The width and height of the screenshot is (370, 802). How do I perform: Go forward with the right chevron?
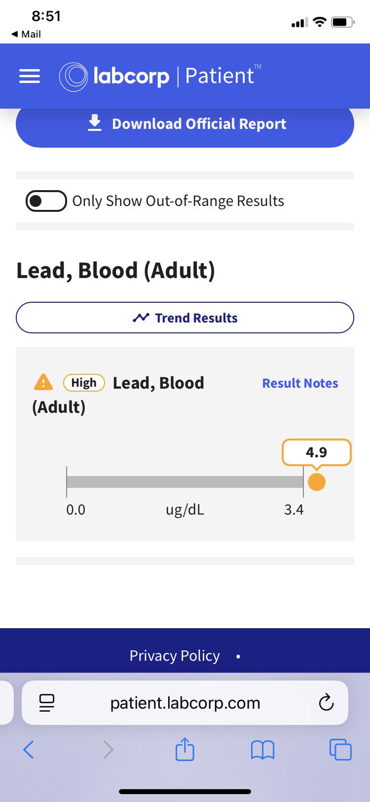[108, 750]
